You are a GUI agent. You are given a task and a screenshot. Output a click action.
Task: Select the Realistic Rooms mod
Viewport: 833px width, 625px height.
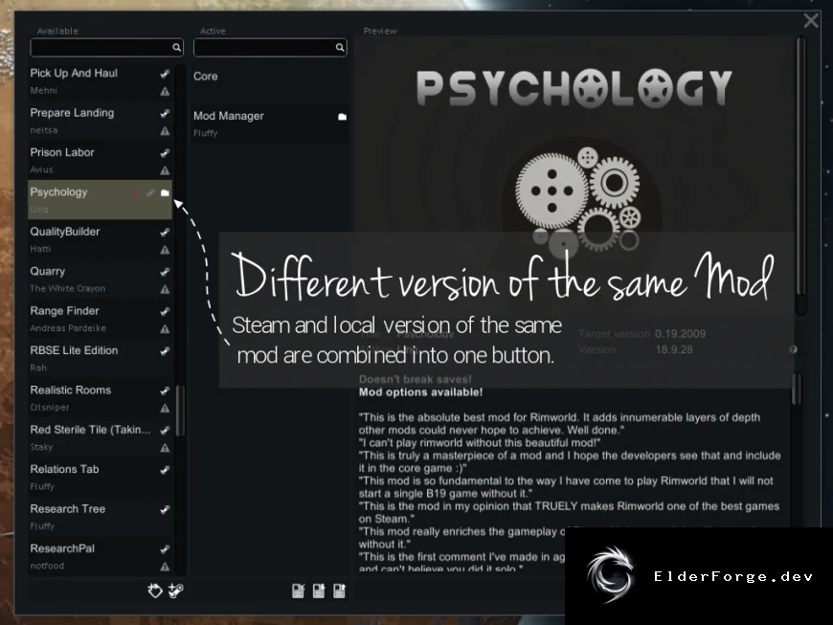(100, 398)
